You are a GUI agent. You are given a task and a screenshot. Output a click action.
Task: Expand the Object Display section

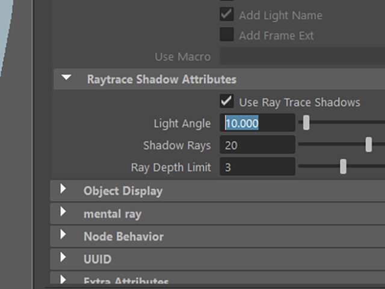pos(63,189)
